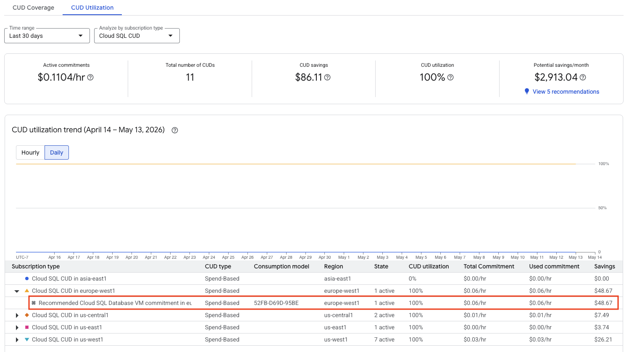Expand Cloud SQL CUD in us-west1 row

click(17, 340)
